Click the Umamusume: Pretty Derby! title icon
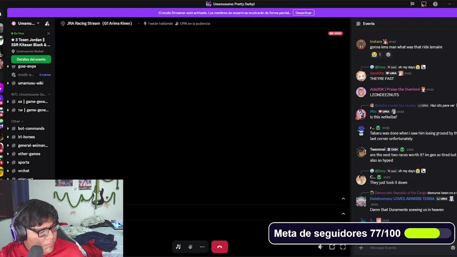 point(209,4)
